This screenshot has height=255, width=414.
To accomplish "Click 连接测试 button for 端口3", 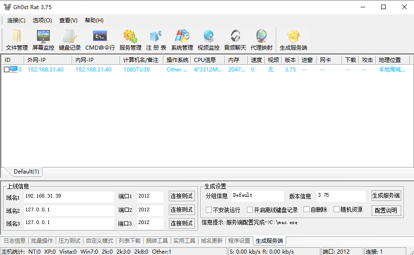I will tap(182, 224).
